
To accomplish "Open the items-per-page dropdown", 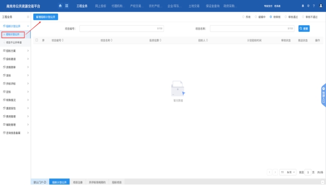I will click(x=288, y=172).
